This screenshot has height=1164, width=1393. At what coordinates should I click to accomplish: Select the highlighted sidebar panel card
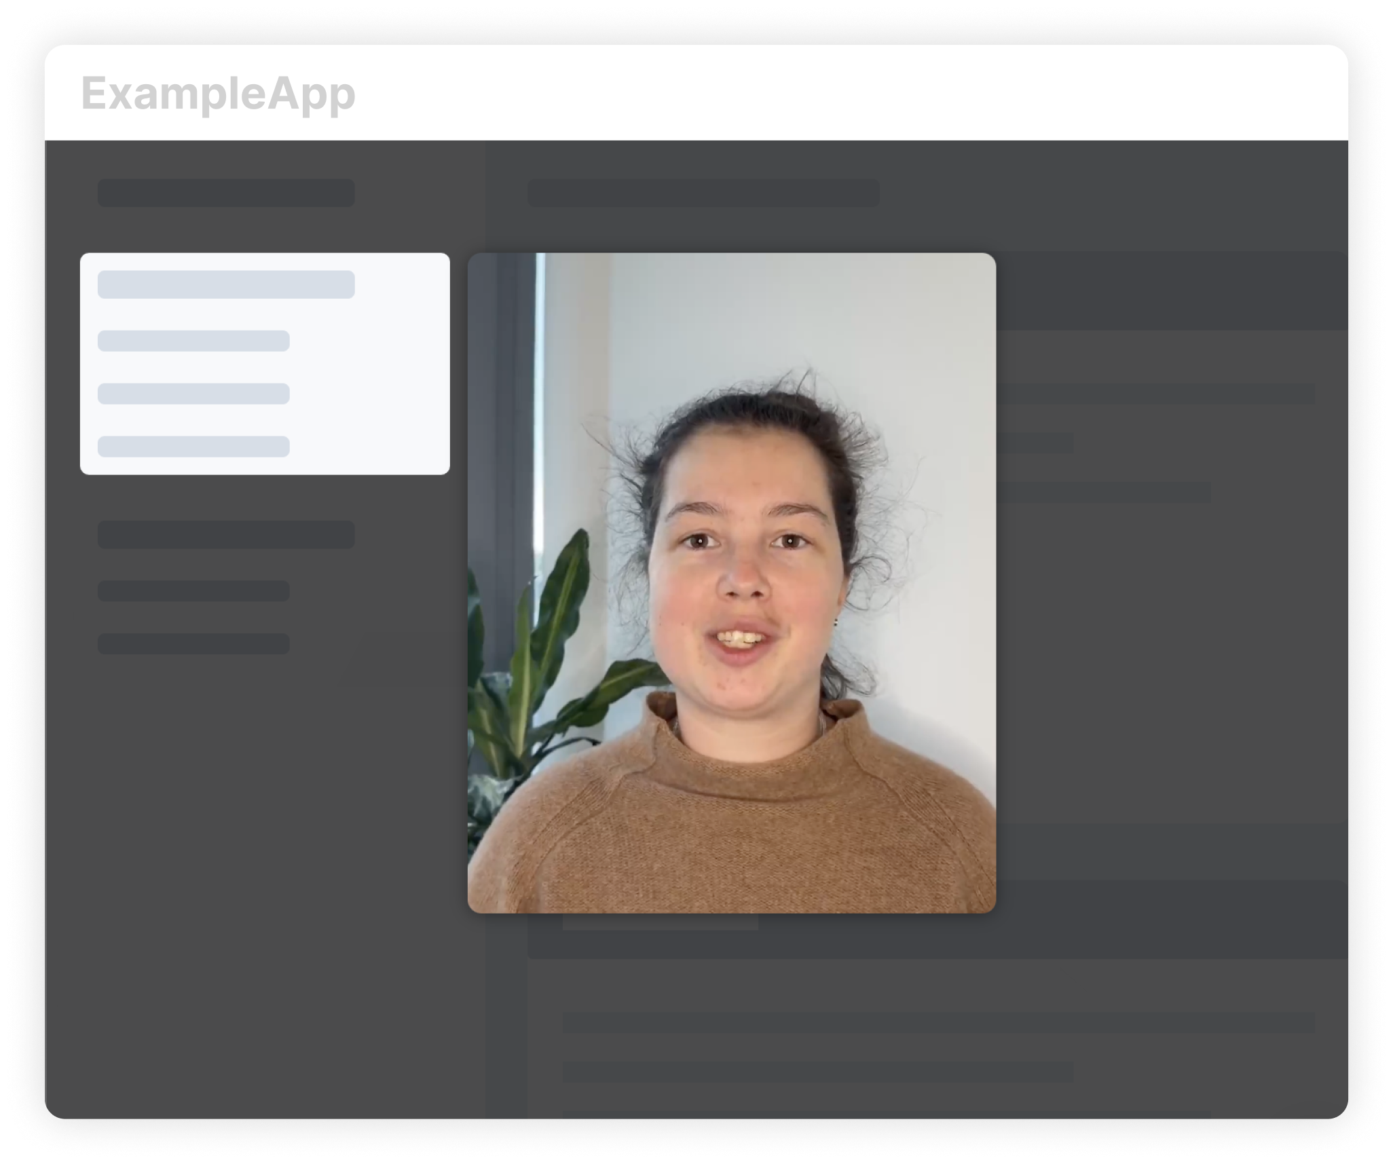point(265,364)
